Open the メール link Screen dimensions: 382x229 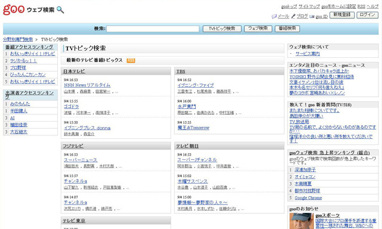click(284, 16)
